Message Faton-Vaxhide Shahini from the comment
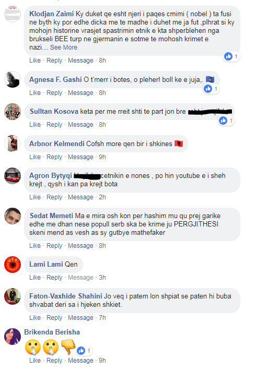This screenshot has height=371, width=268. pos(80,318)
